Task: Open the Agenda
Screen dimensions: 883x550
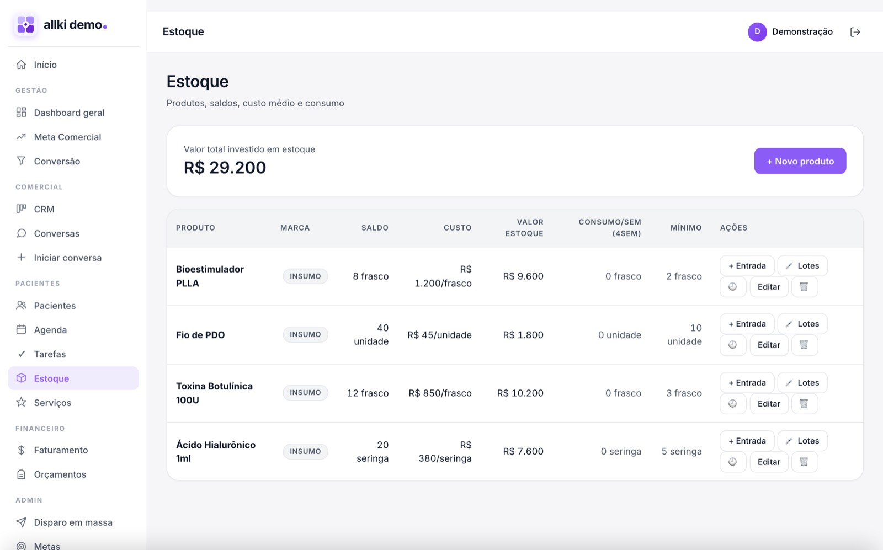Action: 73,330
